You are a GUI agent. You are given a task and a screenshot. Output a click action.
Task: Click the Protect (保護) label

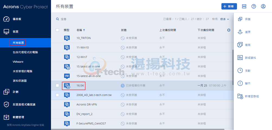pyautogui.click(x=248, y=19)
